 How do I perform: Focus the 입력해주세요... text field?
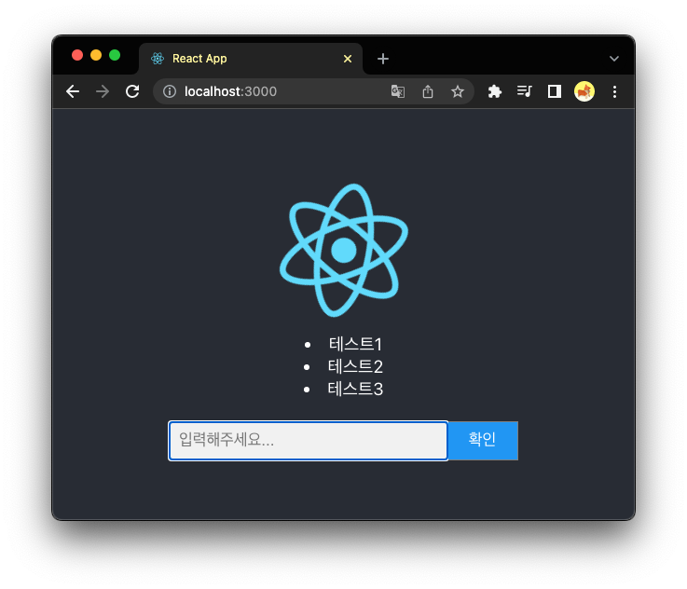308,441
